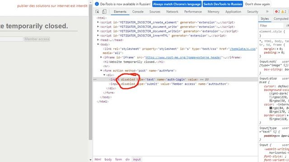The image size is (289, 162).
Task: Click the disabled Member access button on page
Action: tap(37, 39)
